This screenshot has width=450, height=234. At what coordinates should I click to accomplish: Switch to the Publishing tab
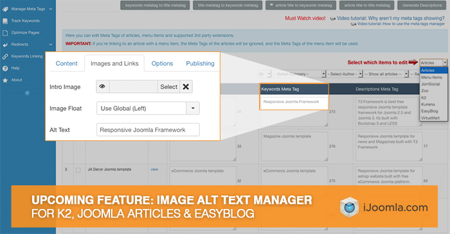200,63
